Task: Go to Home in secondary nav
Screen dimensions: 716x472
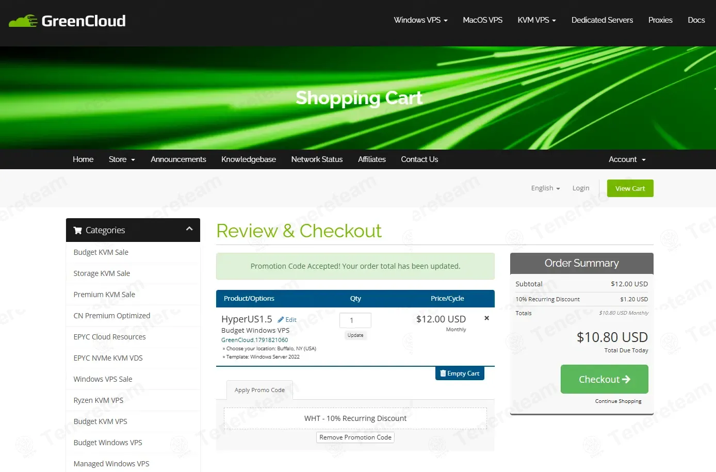Action: 83,159
